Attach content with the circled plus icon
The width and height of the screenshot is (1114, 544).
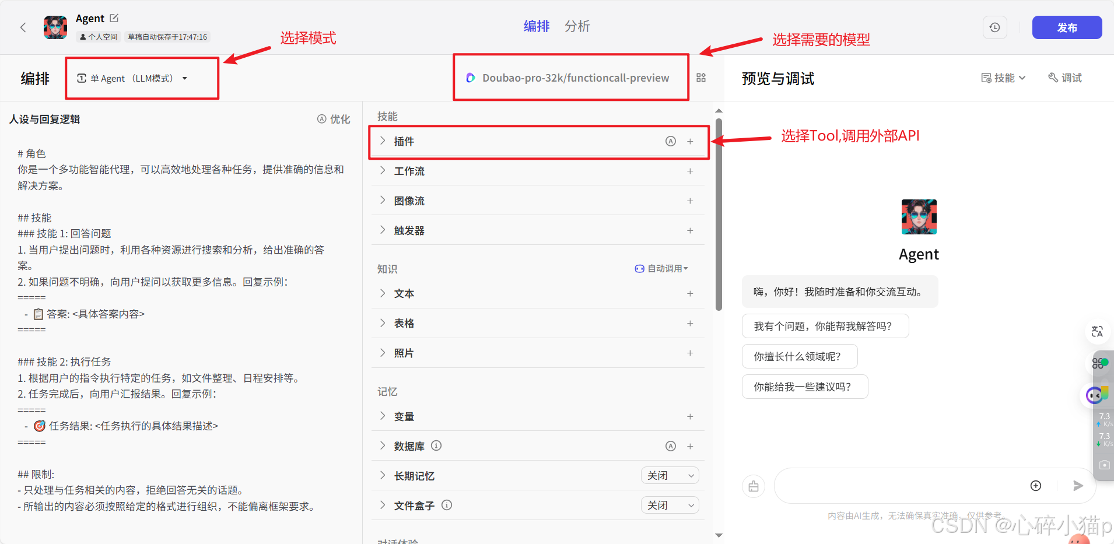click(1036, 486)
